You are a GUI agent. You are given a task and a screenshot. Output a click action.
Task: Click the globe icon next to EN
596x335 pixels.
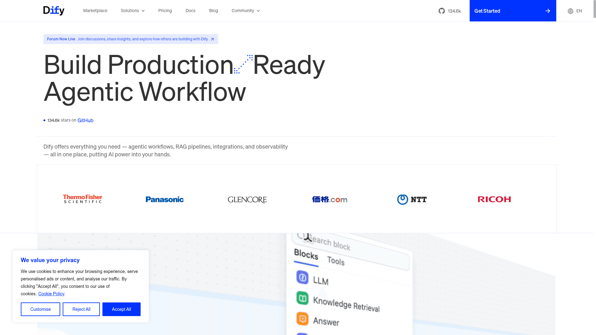point(570,11)
